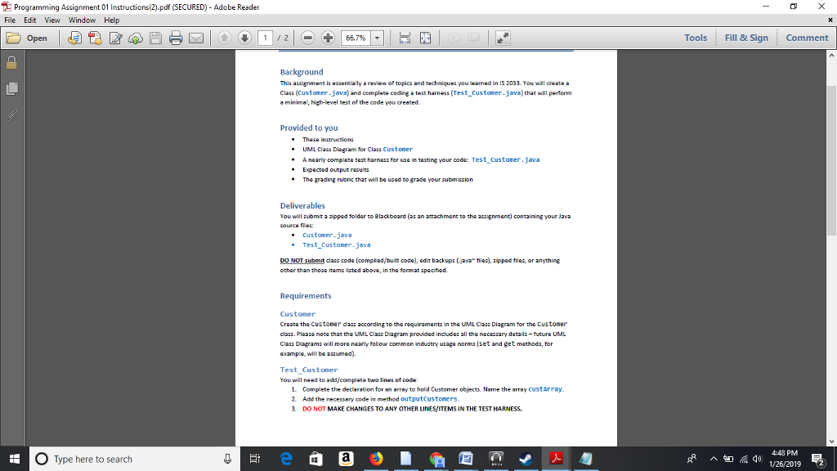
Task: Click the attachments paperclip icon in sidebar
Action: tap(11, 114)
